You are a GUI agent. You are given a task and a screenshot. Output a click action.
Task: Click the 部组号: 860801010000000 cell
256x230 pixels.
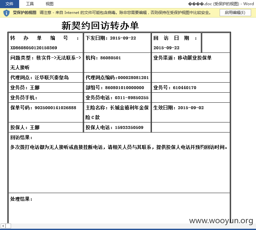(x=117, y=87)
